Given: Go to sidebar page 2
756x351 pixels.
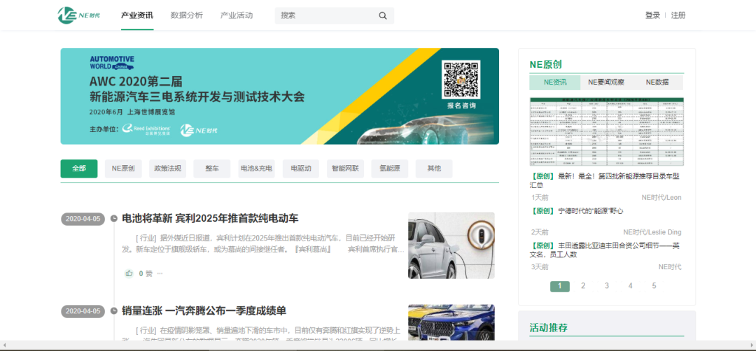Looking at the screenshot, I should click(583, 286).
